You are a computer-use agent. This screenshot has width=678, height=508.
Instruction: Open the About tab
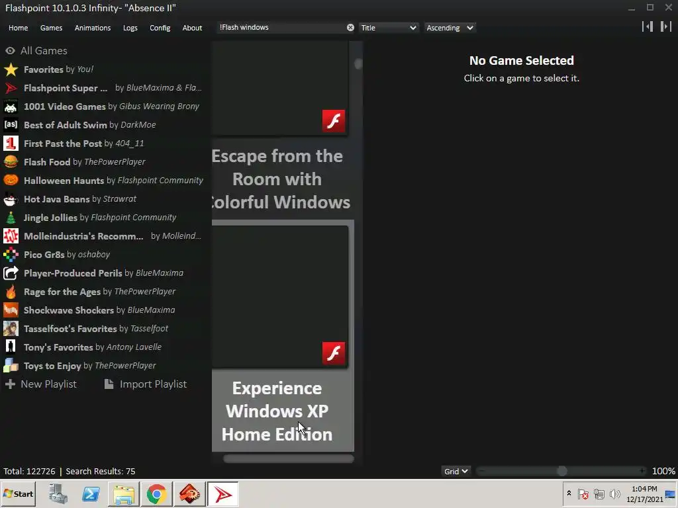click(x=192, y=28)
